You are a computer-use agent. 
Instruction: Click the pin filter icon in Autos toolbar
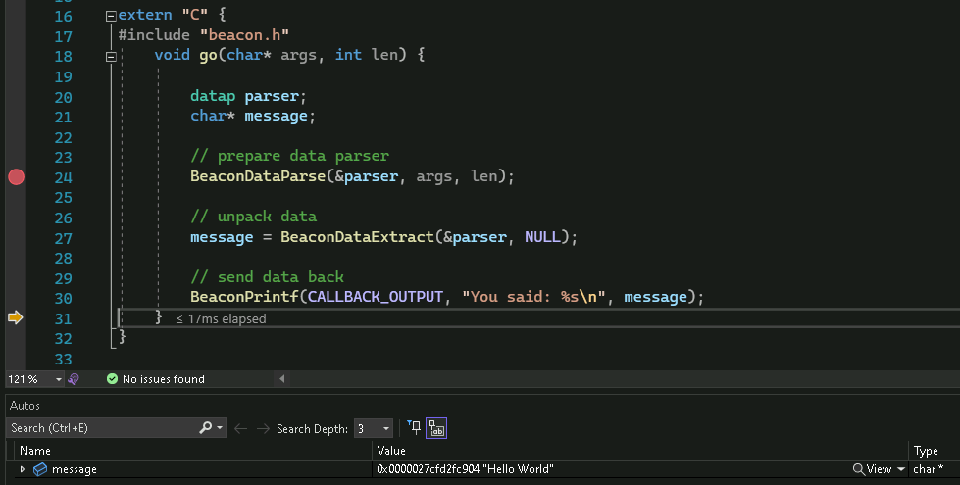414,428
